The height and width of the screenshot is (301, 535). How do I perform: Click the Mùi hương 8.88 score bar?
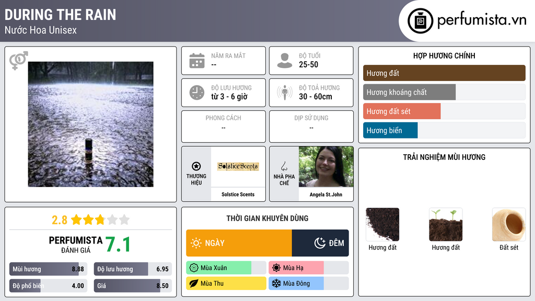pyautogui.click(x=48, y=269)
